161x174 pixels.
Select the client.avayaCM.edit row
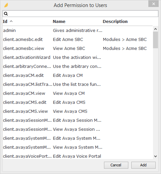point(78,75)
